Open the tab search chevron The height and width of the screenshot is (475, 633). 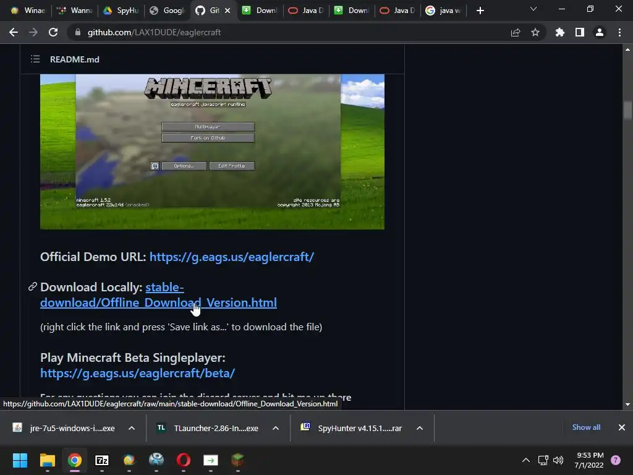coord(533,9)
